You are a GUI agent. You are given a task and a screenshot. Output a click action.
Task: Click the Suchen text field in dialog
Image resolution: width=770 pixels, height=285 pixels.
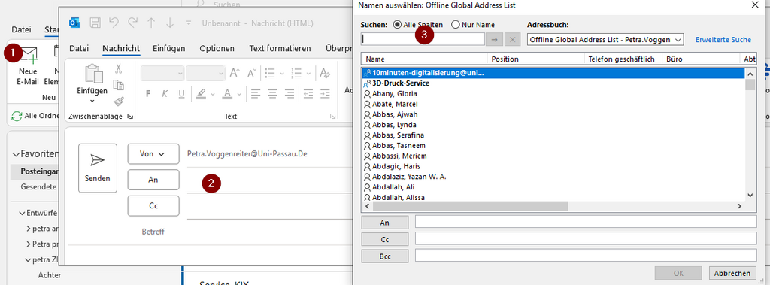(x=423, y=39)
